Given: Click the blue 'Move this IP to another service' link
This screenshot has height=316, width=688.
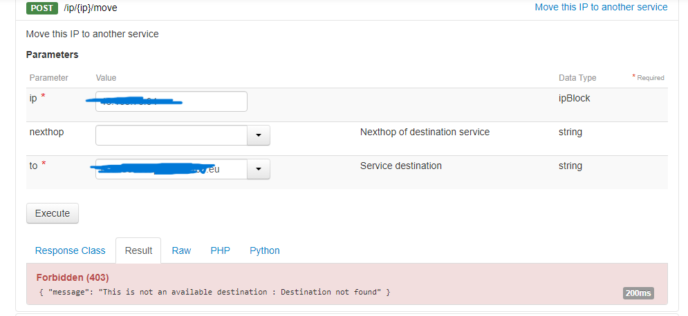Looking at the screenshot, I should (x=601, y=7).
